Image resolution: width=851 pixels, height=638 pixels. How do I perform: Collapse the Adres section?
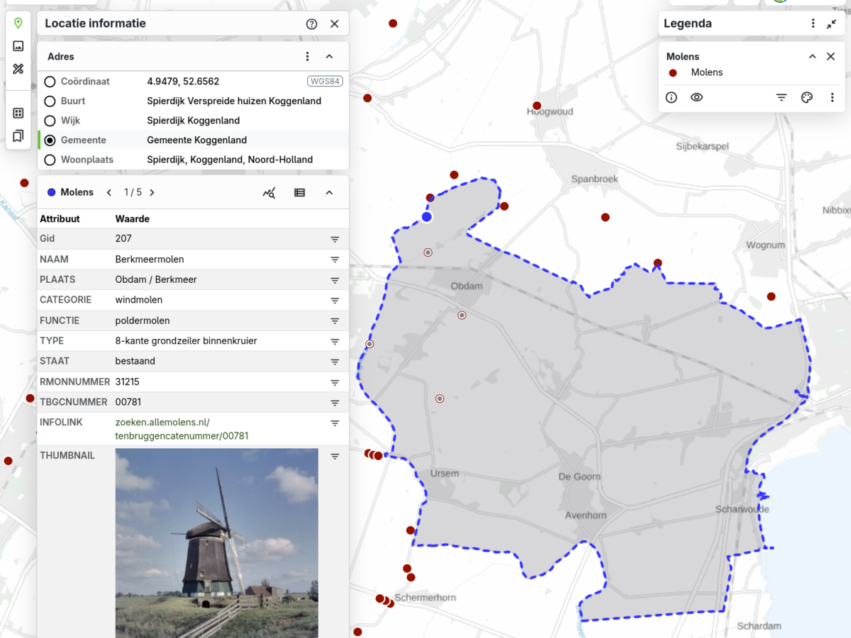(x=329, y=57)
